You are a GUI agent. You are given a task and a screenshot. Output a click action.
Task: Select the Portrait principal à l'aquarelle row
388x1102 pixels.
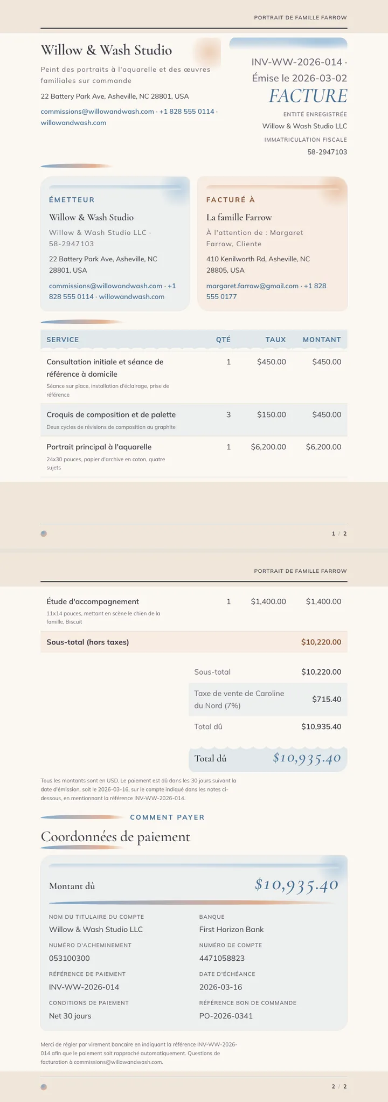pyautogui.click(x=194, y=456)
